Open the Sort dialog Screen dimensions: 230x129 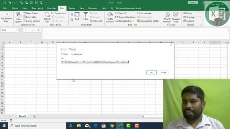pyautogui.click(x=77, y=16)
